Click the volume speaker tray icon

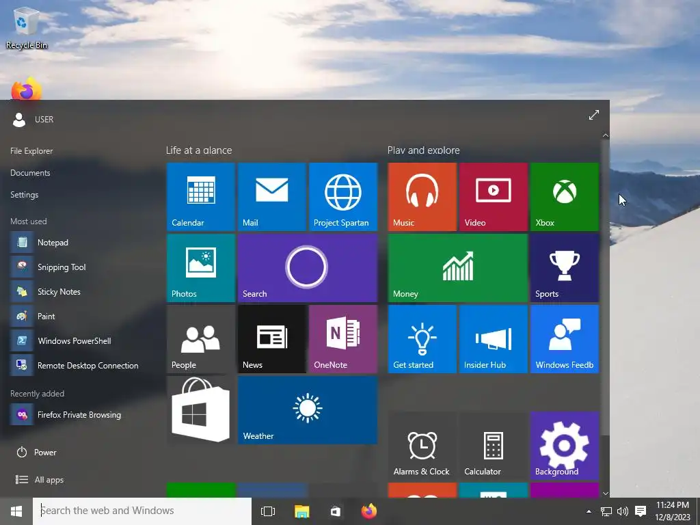(x=622, y=511)
